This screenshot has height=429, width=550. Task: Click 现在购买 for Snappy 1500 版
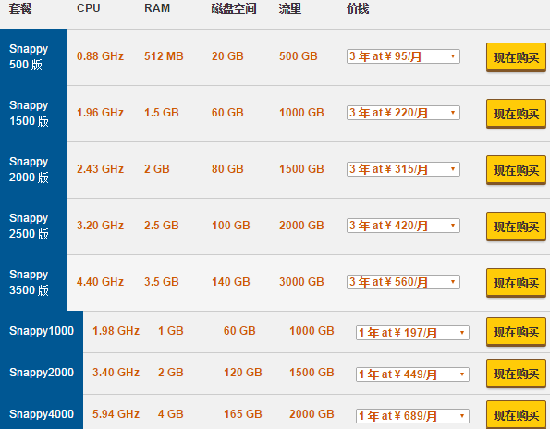click(x=516, y=114)
